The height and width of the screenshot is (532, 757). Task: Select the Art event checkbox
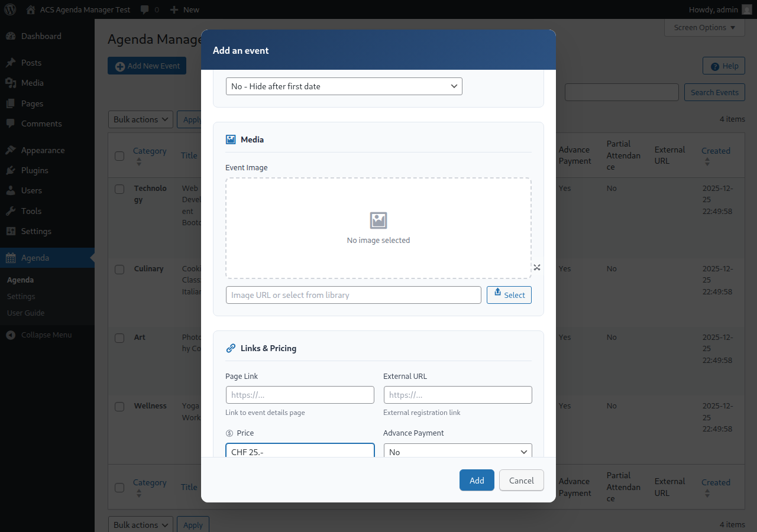click(119, 337)
